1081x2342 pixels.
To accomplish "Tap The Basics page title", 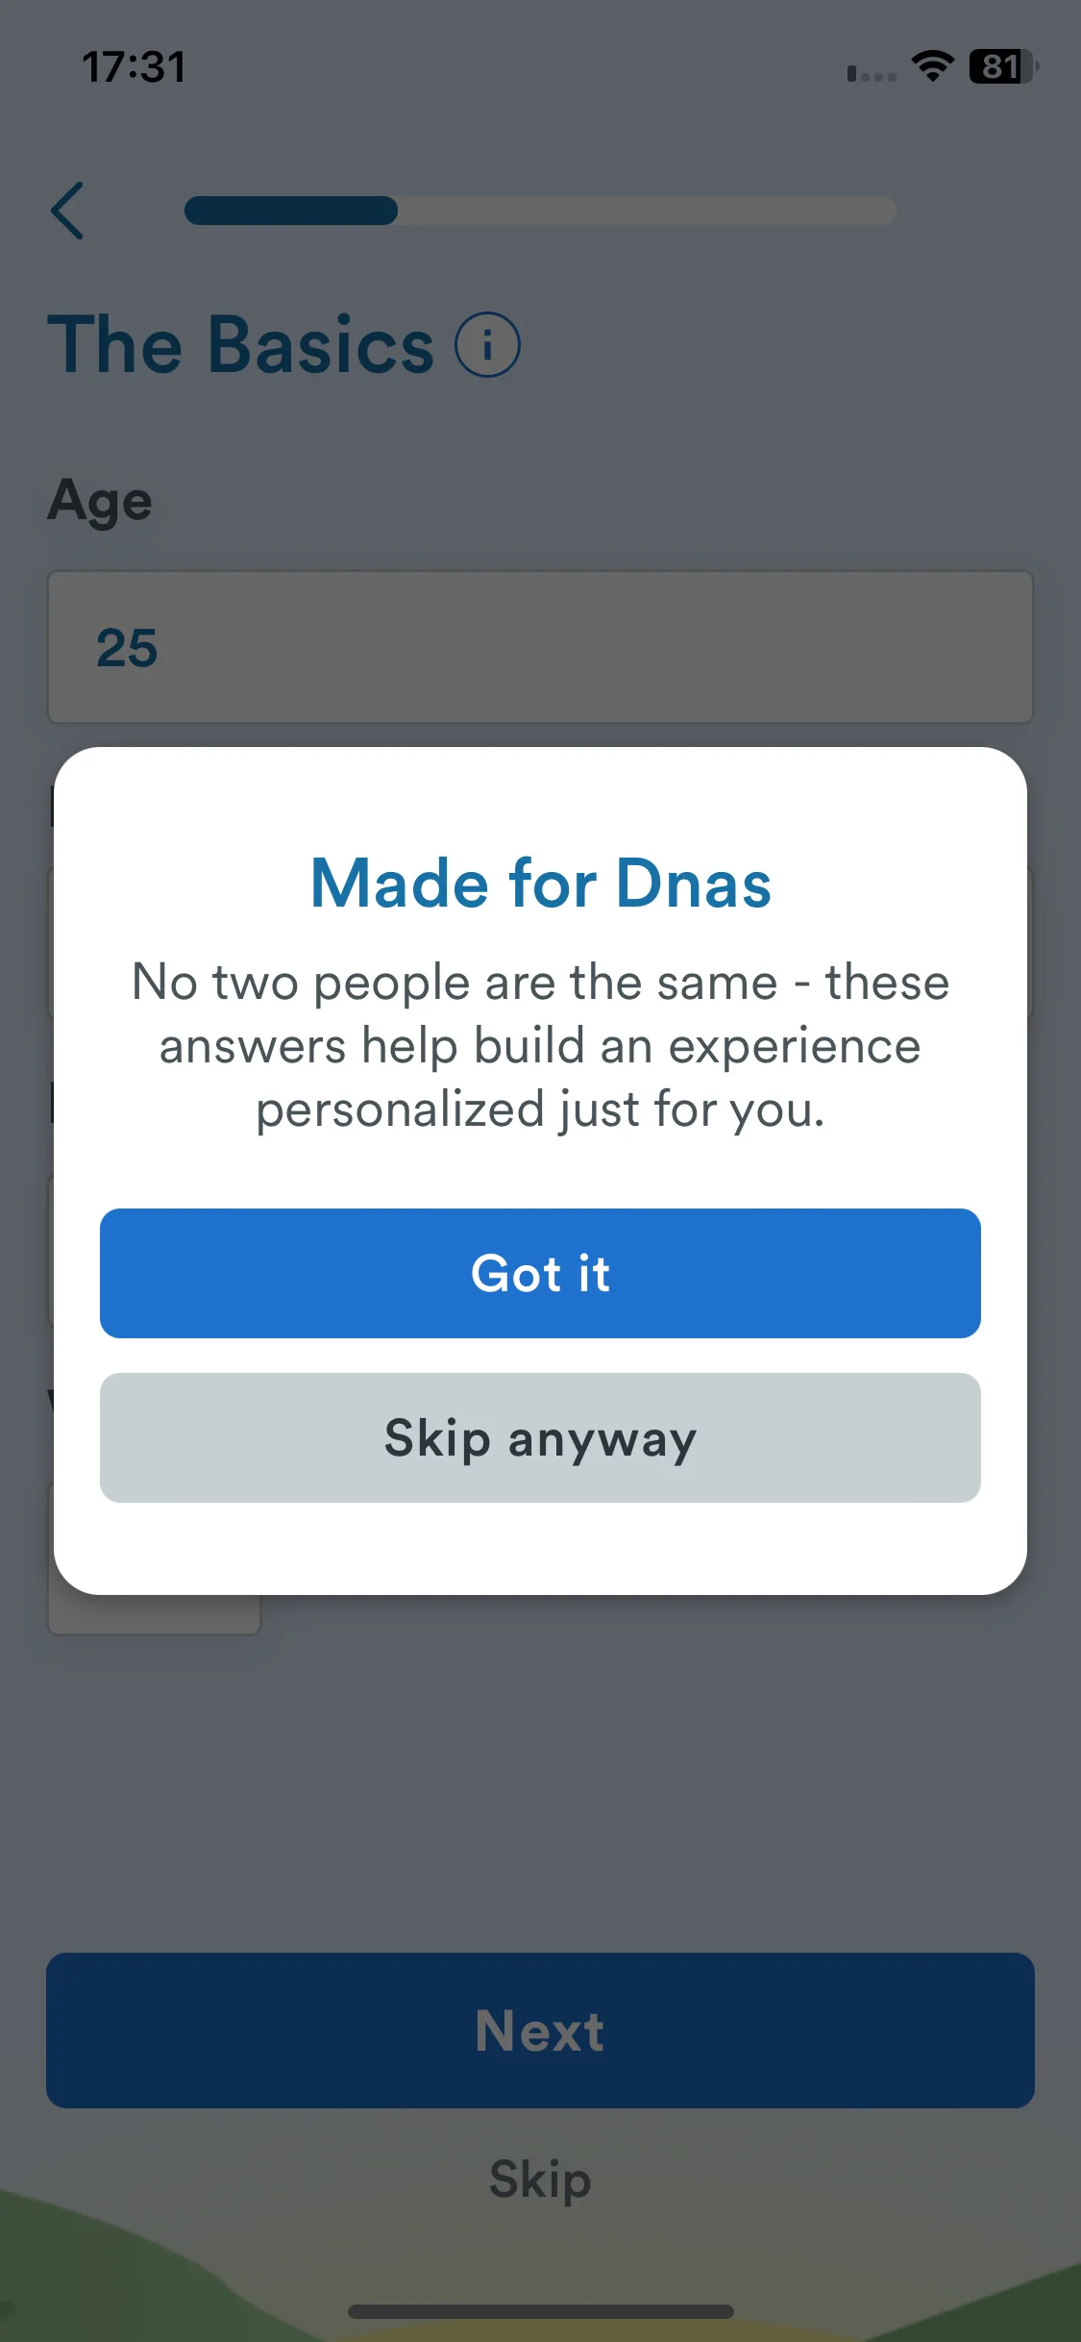I will (x=241, y=344).
